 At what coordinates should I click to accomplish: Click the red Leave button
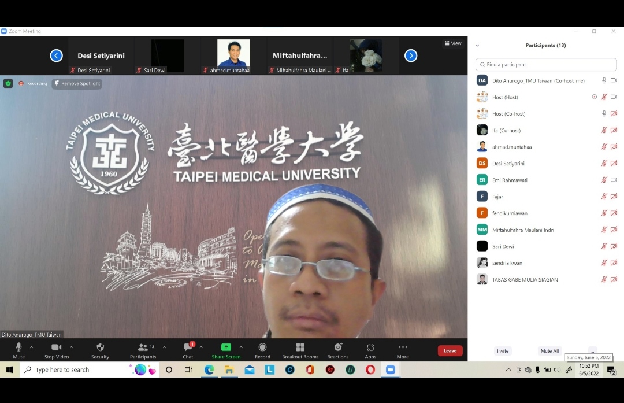pos(450,350)
